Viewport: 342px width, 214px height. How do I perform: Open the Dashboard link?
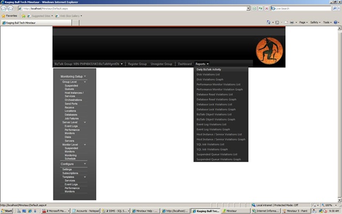(x=185, y=64)
